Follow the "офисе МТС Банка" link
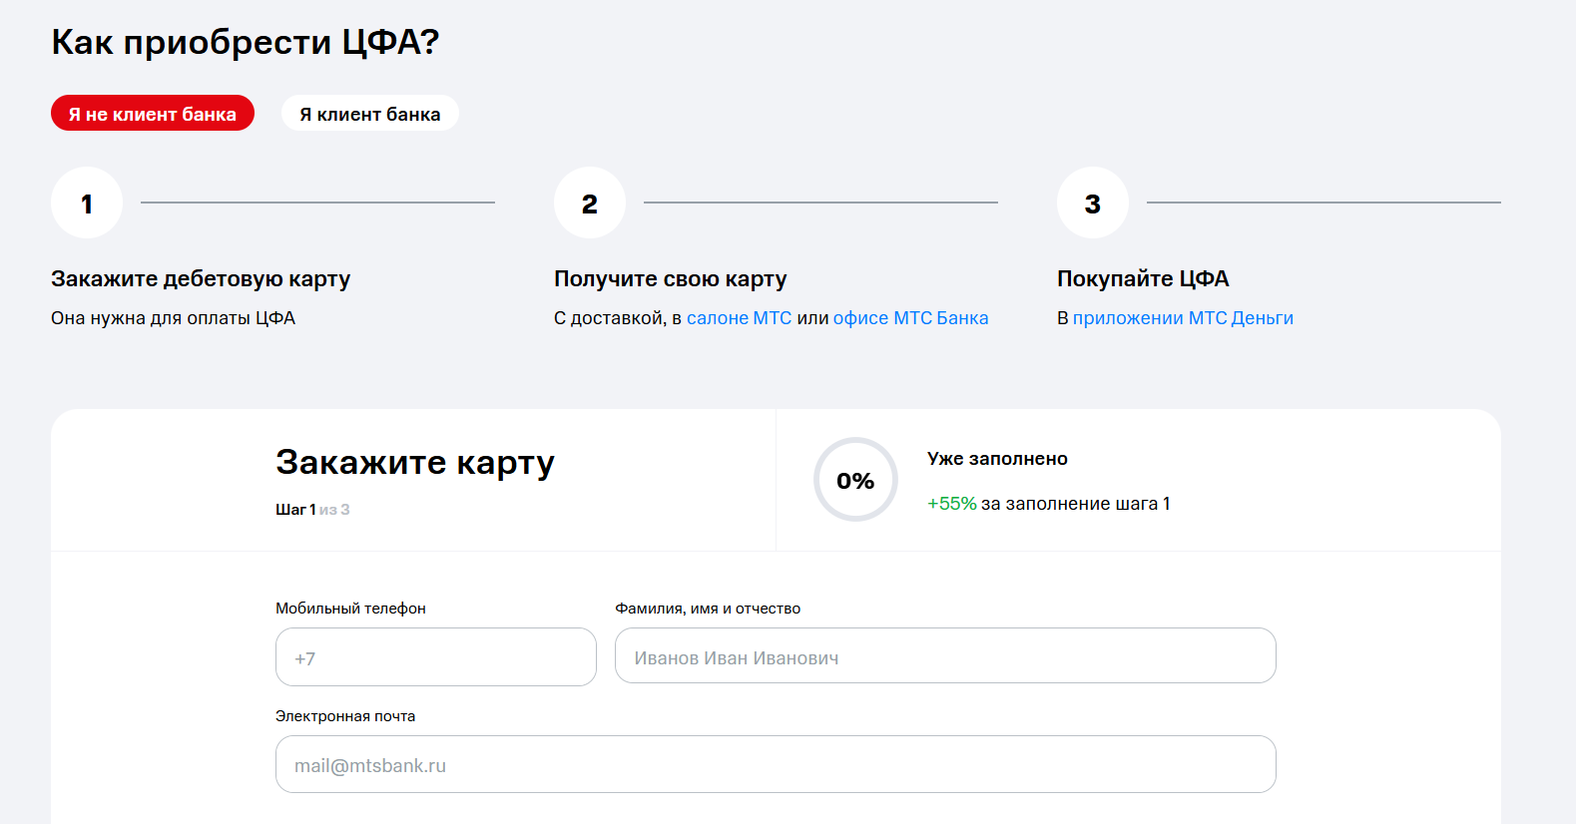Image resolution: width=1576 pixels, height=824 pixels. click(910, 318)
